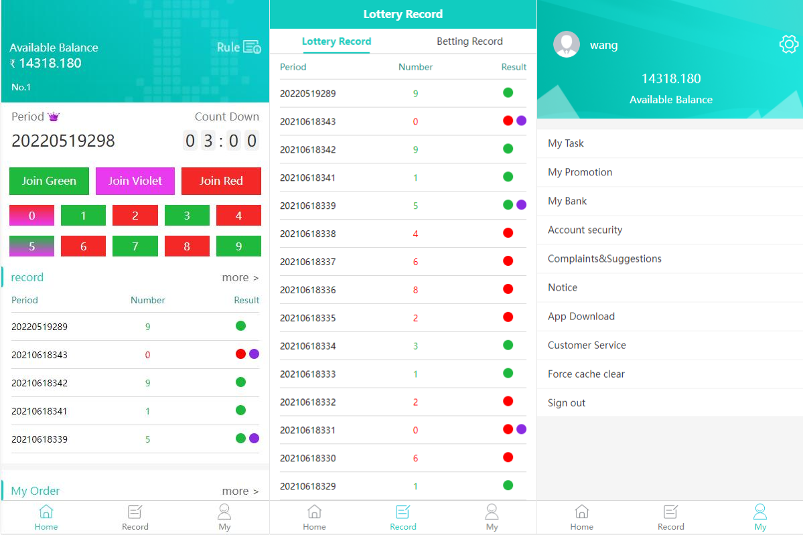
Task: Switch to the Betting Record tab
Action: pyautogui.click(x=469, y=41)
